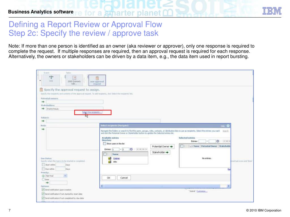Screen dimensions: 290x217
Task: Click the Cognos namespace folder icon
Action: tap(110, 158)
